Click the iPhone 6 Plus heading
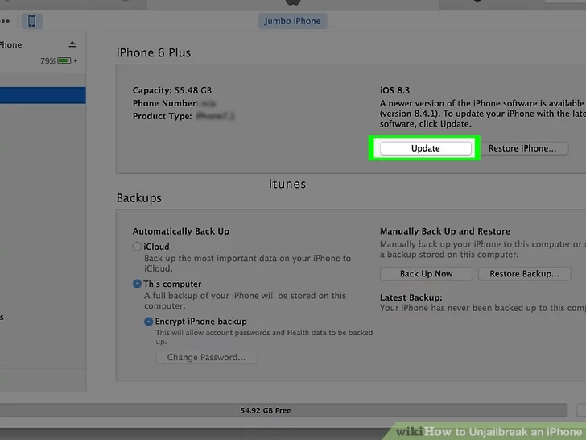586x440 pixels. 154,53
